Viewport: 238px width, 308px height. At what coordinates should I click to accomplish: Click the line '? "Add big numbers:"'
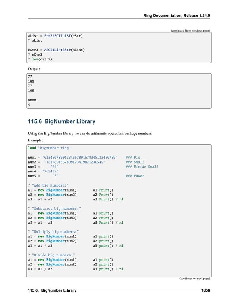point(48,186)
